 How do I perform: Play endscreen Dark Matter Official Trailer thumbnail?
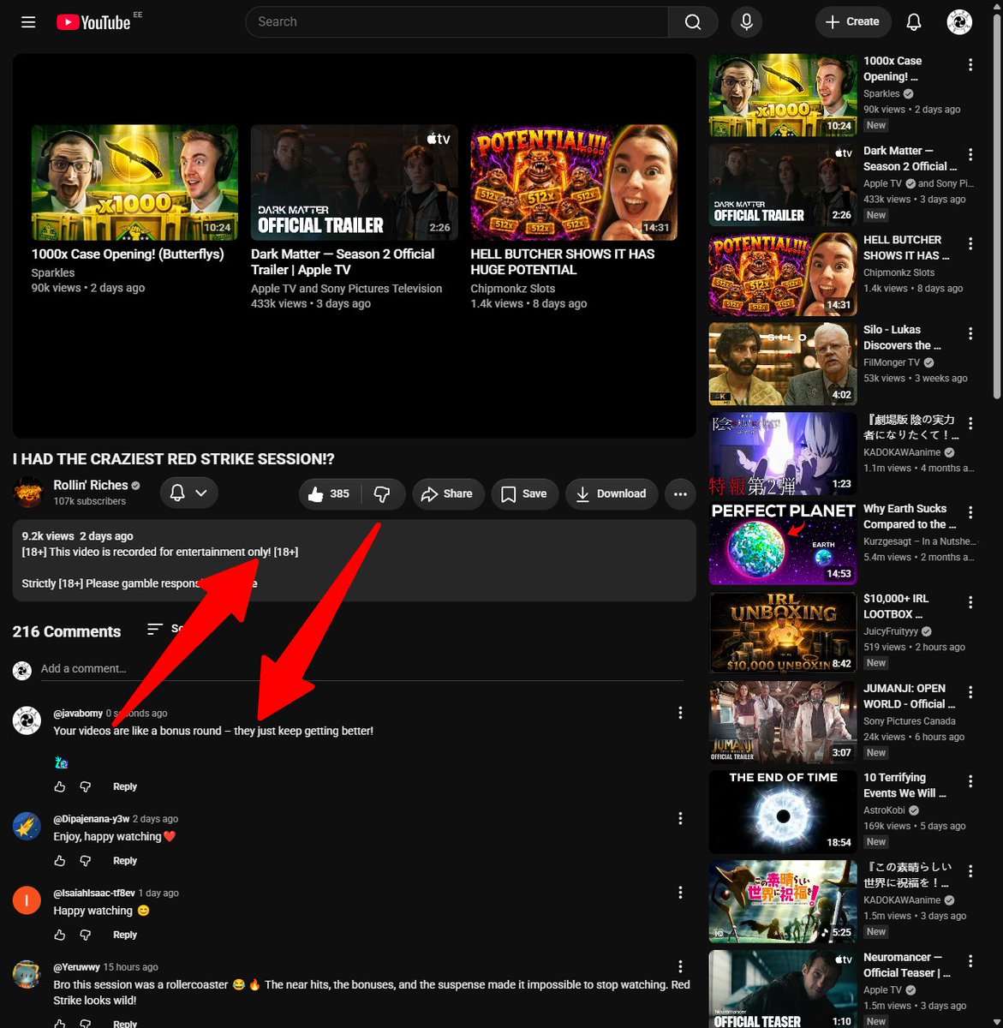point(355,182)
